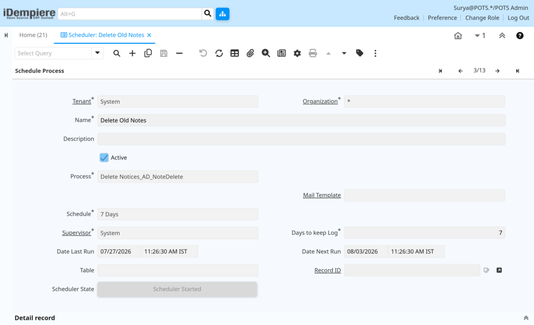
Task: Refresh the record with ReQuery icon
Action: pos(219,53)
